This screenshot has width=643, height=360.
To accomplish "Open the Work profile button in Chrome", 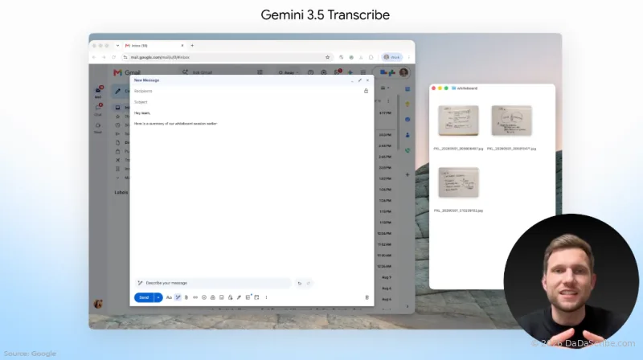I will [x=392, y=57].
